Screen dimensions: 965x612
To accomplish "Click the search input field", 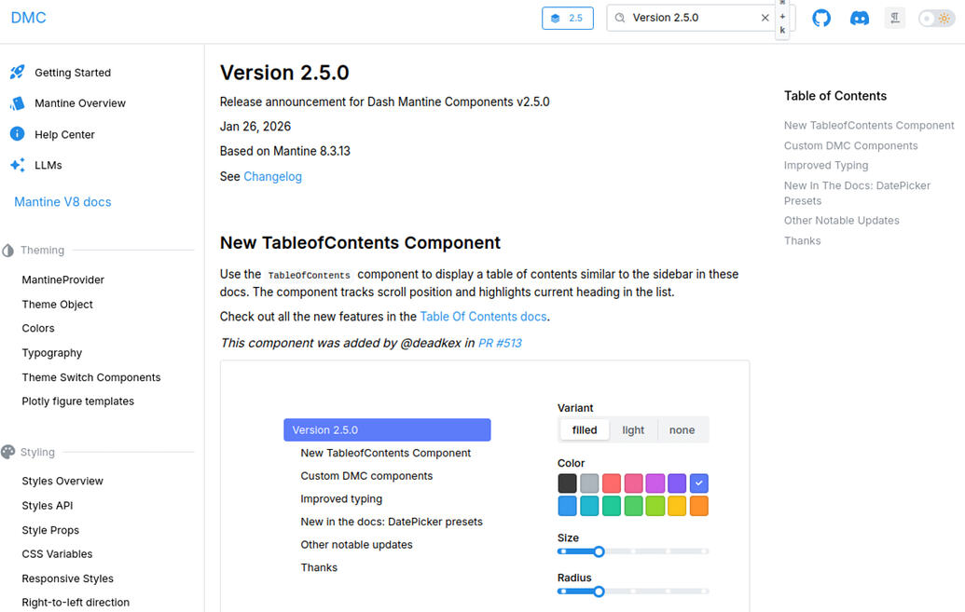I will [x=690, y=17].
